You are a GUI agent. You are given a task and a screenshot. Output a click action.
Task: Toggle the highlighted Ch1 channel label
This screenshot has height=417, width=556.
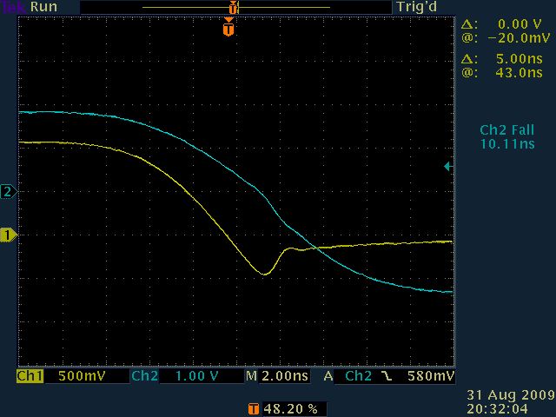30,376
